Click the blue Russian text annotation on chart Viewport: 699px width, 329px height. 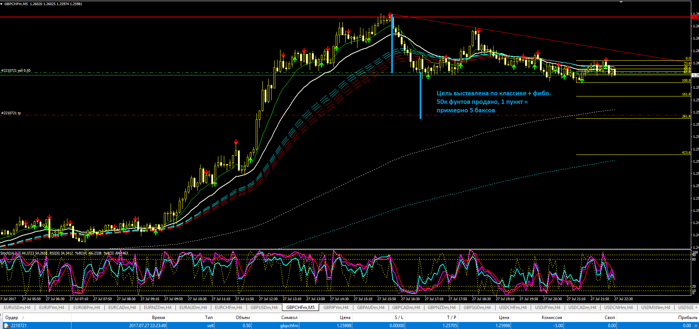point(493,102)
